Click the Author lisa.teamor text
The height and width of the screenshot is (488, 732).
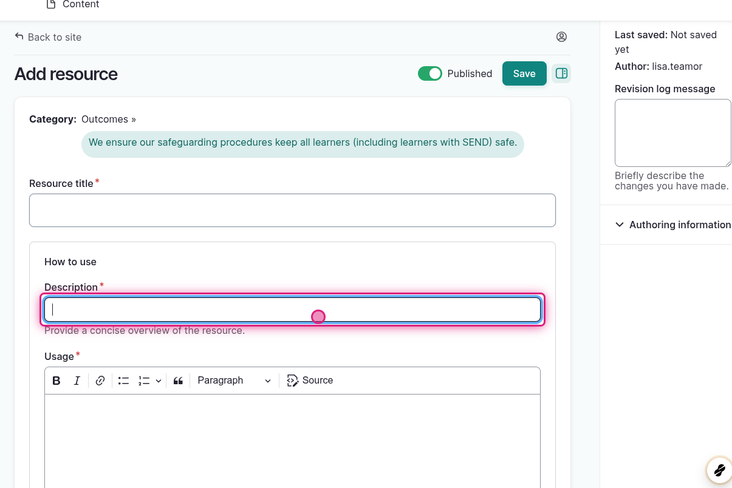pyautogui.click(x=658, y=66)
